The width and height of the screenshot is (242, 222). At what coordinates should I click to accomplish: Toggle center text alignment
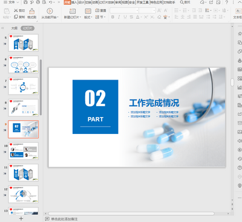(x=183, y=17)
